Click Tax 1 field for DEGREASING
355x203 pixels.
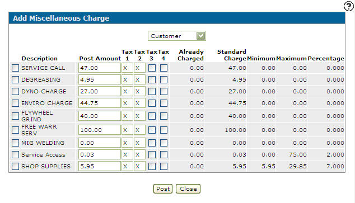pyautogui.click(x=127, y=79)
